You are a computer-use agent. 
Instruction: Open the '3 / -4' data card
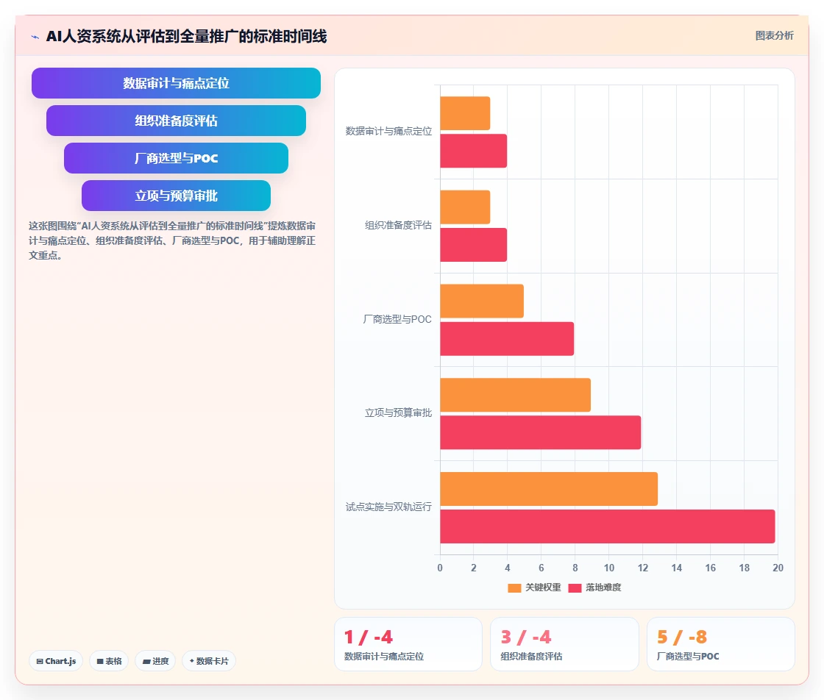(564, 644)
